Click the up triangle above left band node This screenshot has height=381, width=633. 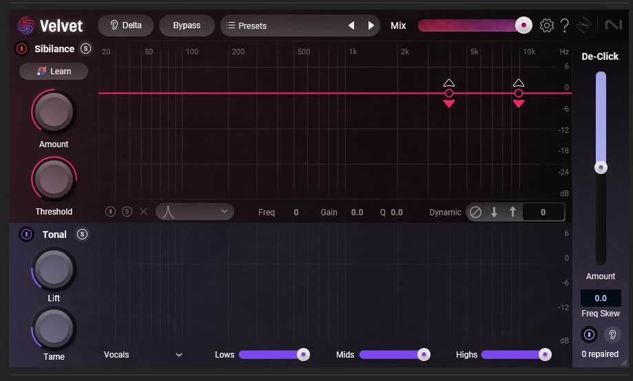click(x=449, y=83)
